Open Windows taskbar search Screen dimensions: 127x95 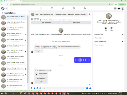[6, 93]
